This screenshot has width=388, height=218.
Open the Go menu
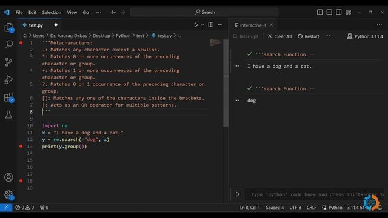click(85, 12)
